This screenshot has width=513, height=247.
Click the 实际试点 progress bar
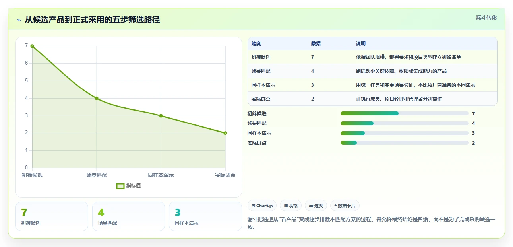(x=405, y=143)
